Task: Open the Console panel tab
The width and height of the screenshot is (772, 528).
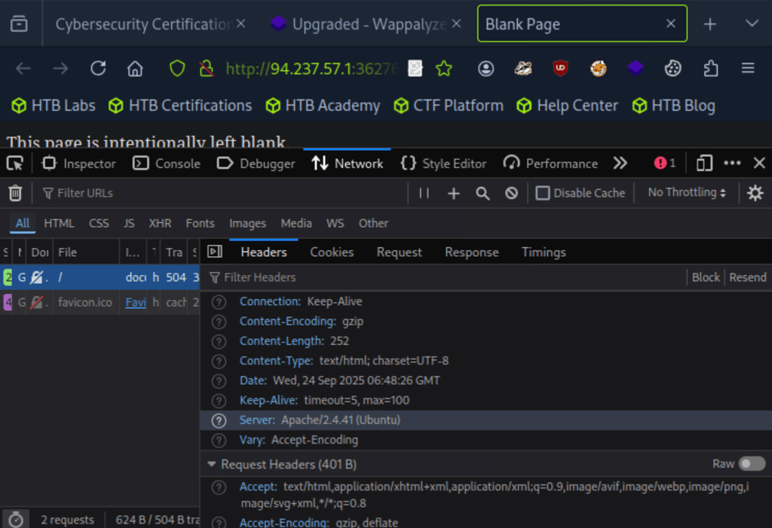Action: (167, 163)
